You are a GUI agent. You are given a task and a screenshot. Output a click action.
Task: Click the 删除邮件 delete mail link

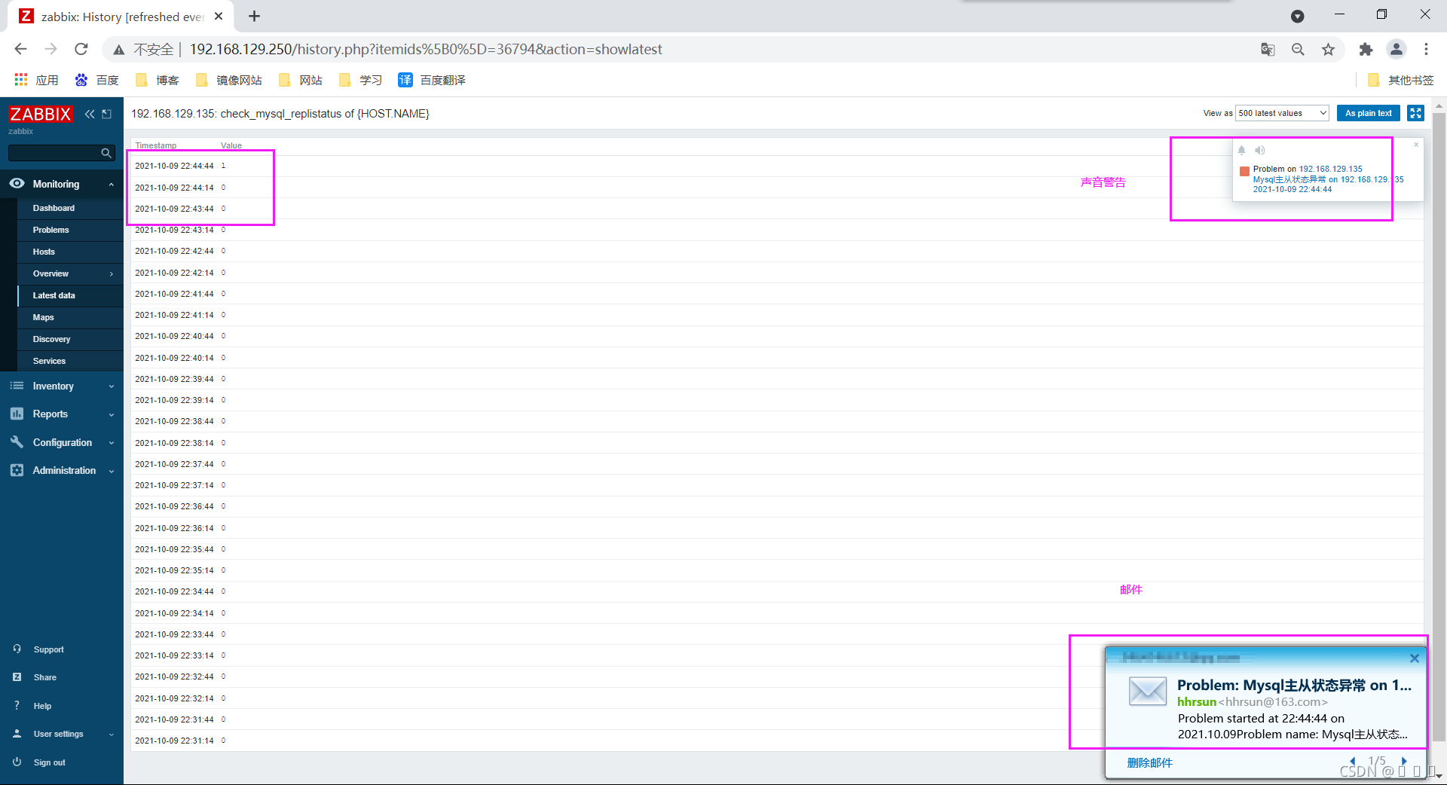[x=1149, y=762]
